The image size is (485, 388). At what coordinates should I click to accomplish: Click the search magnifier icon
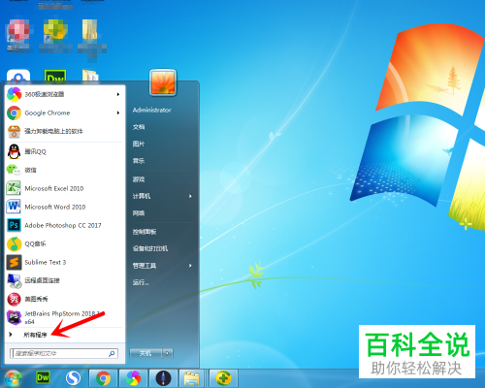click(x=112, y=353)
